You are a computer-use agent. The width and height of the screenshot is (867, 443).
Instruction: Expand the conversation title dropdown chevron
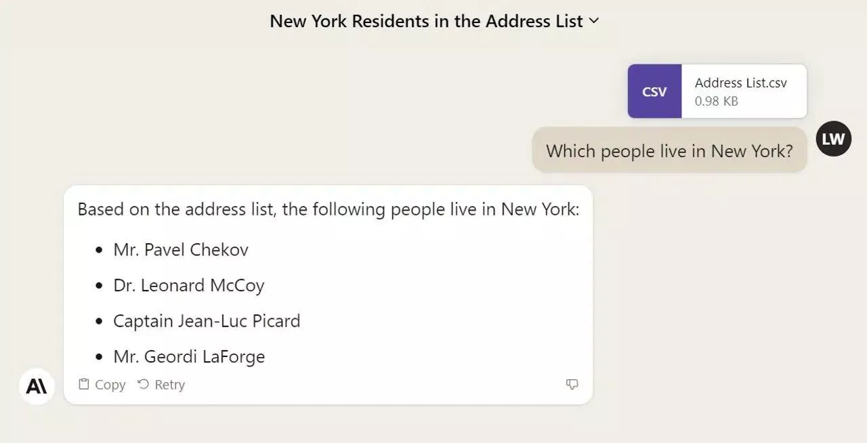click(594, 21)
